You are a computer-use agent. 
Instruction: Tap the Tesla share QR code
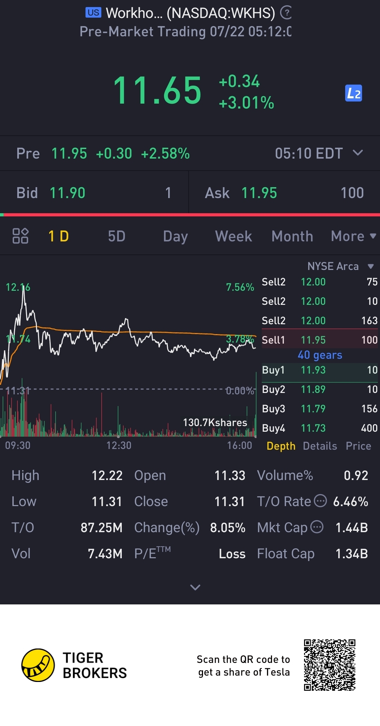pyautogui.click(x=330, y=665)
